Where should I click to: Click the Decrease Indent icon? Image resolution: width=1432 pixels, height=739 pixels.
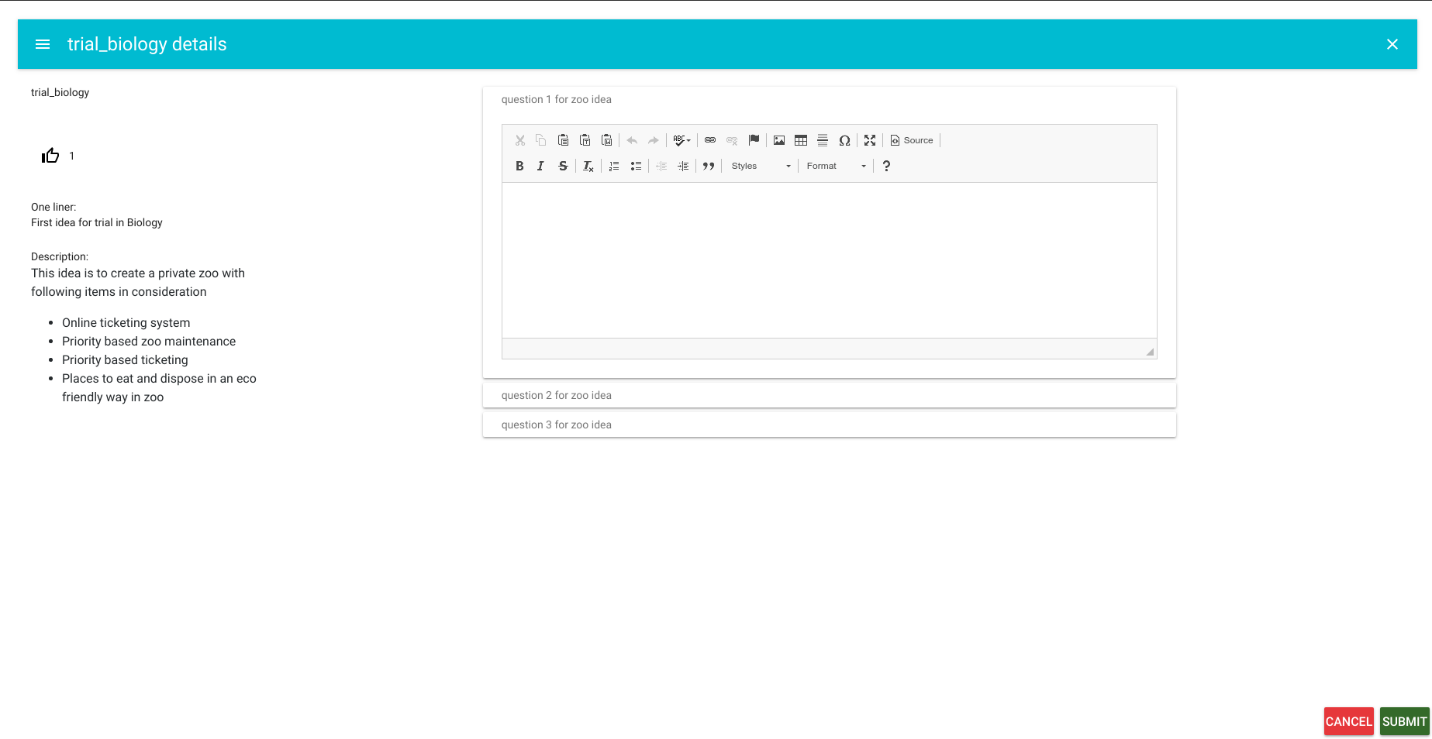click(661, 166)
